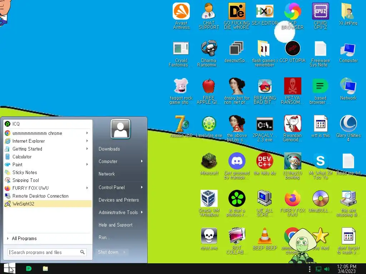Open the Xi JinPing folder icon
This screenshot has height=274, width=366.
tap(348, 14)
